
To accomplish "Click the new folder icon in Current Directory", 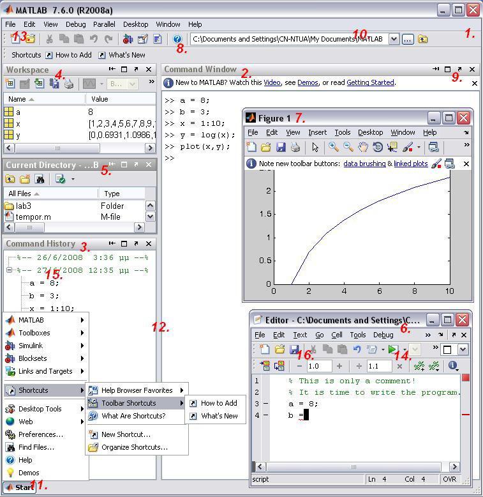I will point(25,179).
